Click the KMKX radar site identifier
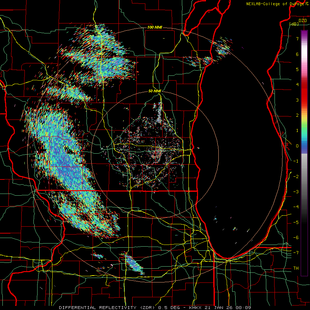Image resolution: width=310 pixels, height=310 pixels. pyautogui.click(x=196, y=308)
